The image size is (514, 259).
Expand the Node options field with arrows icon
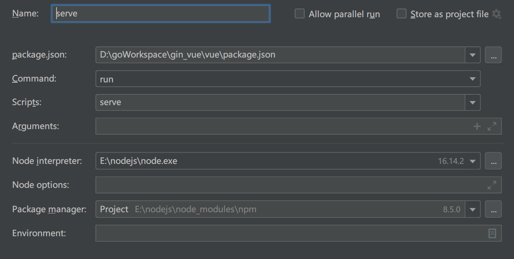[492, 185]
